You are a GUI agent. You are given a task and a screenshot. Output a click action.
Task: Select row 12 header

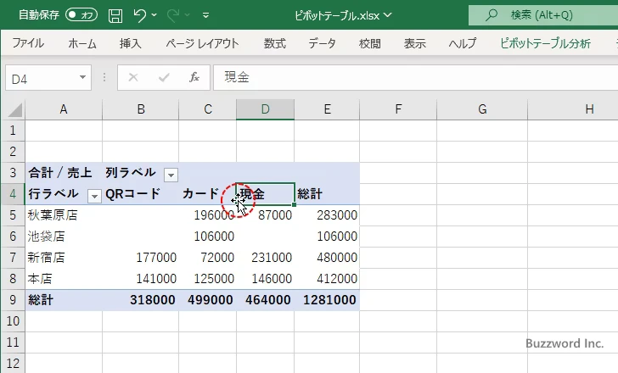[x=13, y=363]
